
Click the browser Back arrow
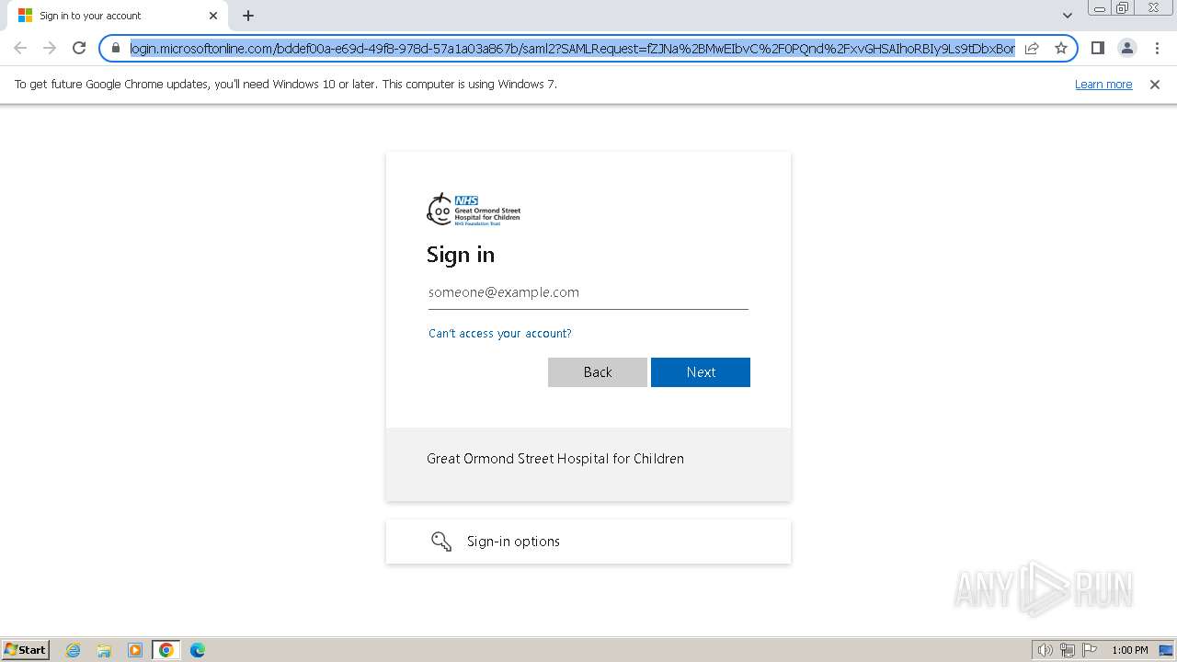click(x=20, y=48)
